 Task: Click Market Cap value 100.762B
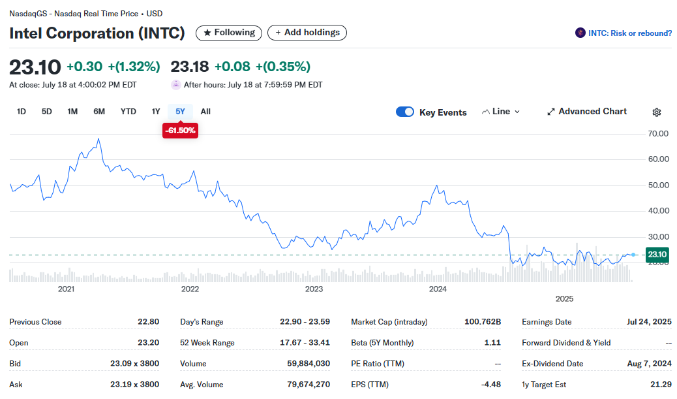(x=483, y=322)
